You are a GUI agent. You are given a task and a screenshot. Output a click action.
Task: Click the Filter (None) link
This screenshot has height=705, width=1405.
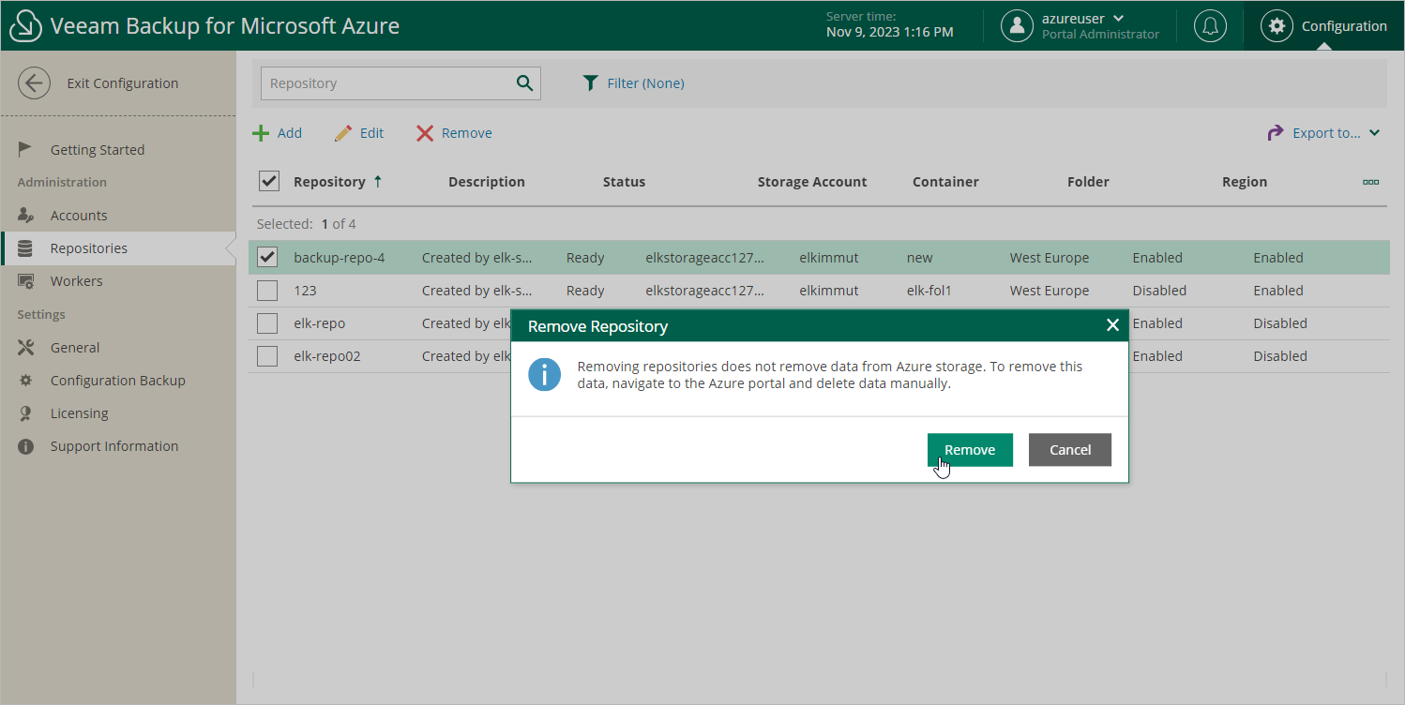pos(645,83)
